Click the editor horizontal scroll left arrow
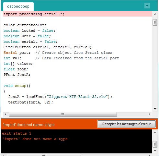 pyautogui.click(x=6, y=114)
